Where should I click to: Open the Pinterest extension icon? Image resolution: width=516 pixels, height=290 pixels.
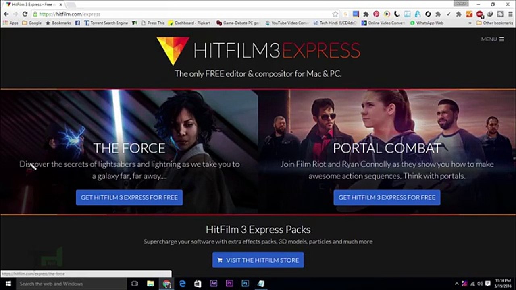pos(376,14)
